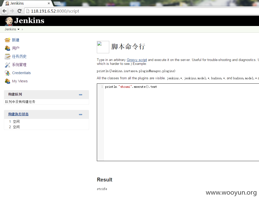Reload the page with the refresh icon

click(x=19, y=11)
